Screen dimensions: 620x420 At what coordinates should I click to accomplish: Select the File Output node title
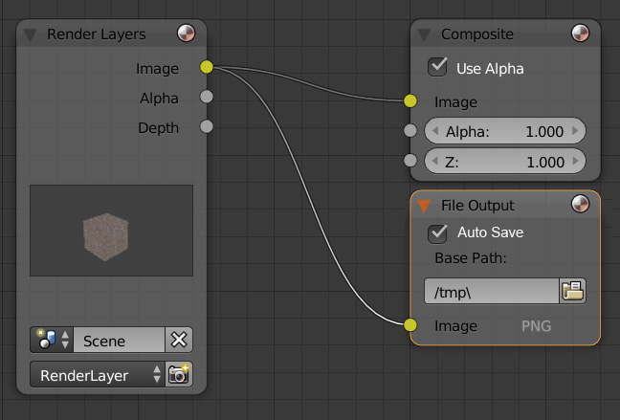(477, 206)
